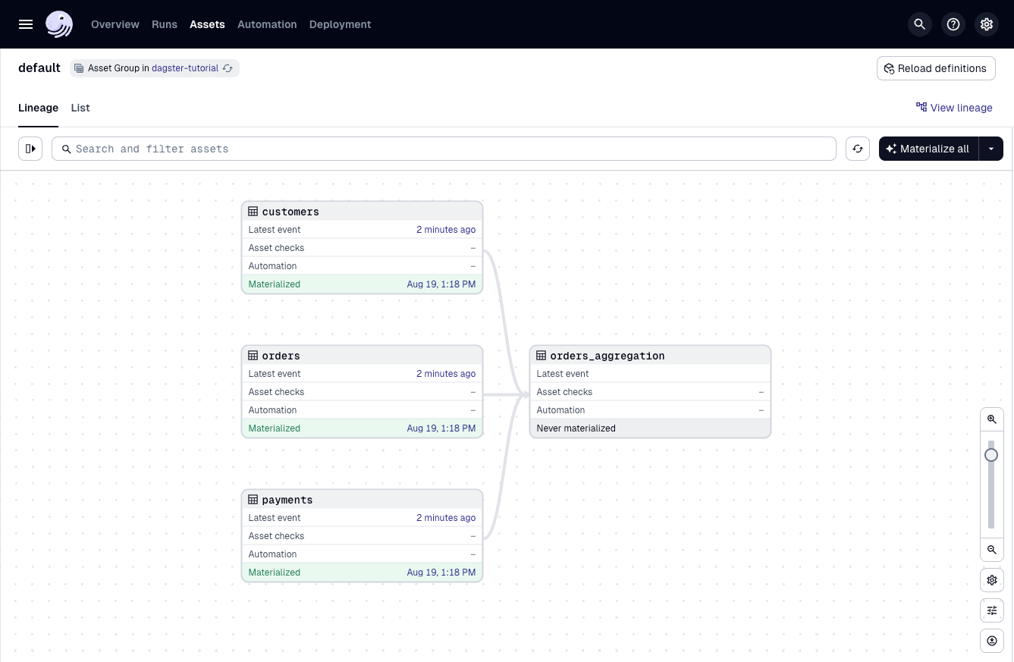Expand Materialize all dropdown arrow

(991, 149)
